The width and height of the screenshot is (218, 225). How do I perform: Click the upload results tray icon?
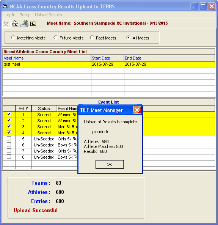(x=25, y=24)
